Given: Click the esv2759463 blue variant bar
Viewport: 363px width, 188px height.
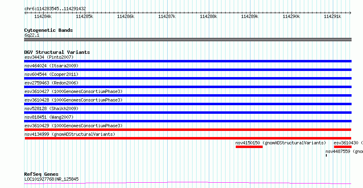Looking at the screenshot, I should 188,87.
